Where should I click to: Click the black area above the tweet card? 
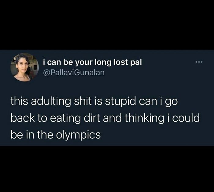107,24
